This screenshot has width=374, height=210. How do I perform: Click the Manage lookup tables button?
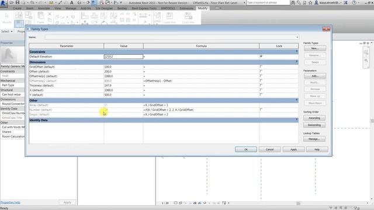314,139
